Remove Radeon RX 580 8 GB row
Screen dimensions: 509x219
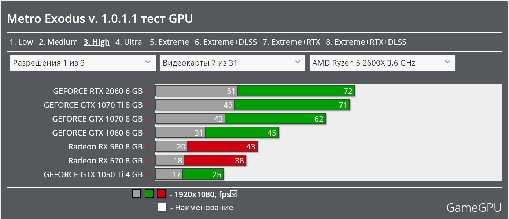(x=147, y=147)
